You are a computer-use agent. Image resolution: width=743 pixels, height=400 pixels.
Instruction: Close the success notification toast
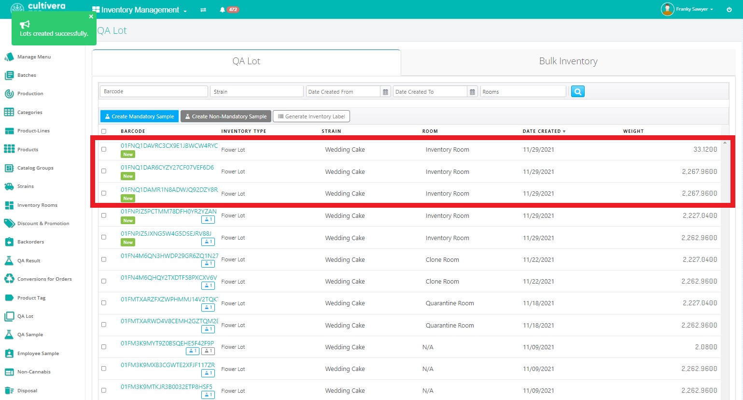[91, 16]
